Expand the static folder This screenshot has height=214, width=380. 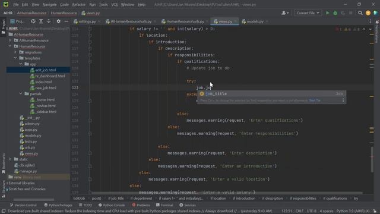10,159
